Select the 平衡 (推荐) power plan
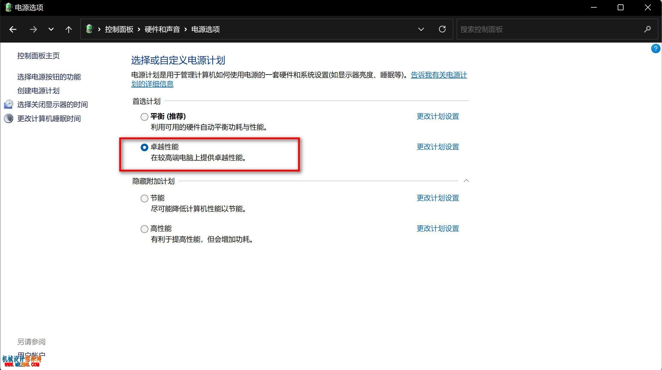 click(x=144, y=117)
